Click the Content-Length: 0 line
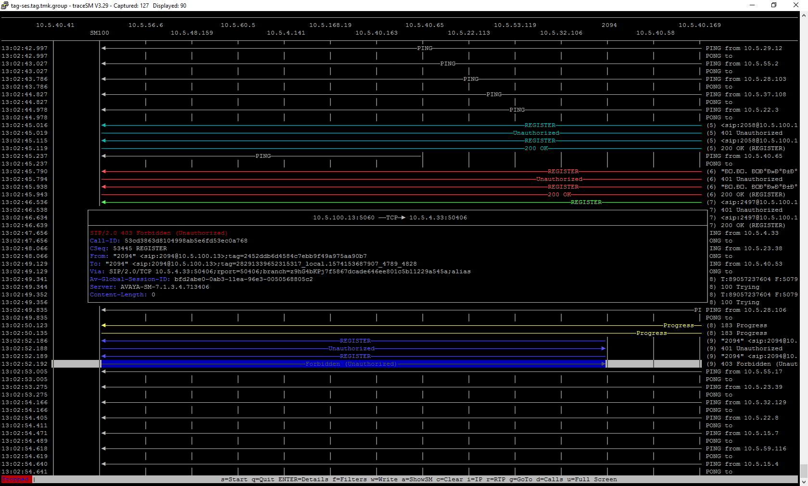808x486 pixels. point(123,294)
